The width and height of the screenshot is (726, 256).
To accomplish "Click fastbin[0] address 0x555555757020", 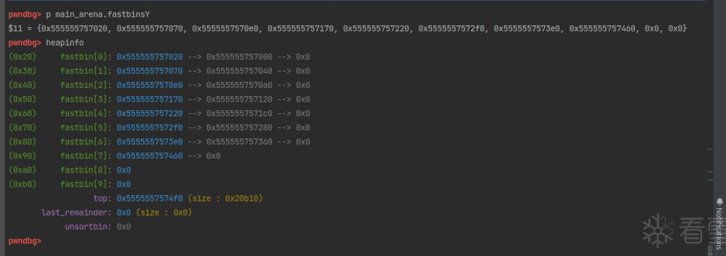I will tap(149, 57).
